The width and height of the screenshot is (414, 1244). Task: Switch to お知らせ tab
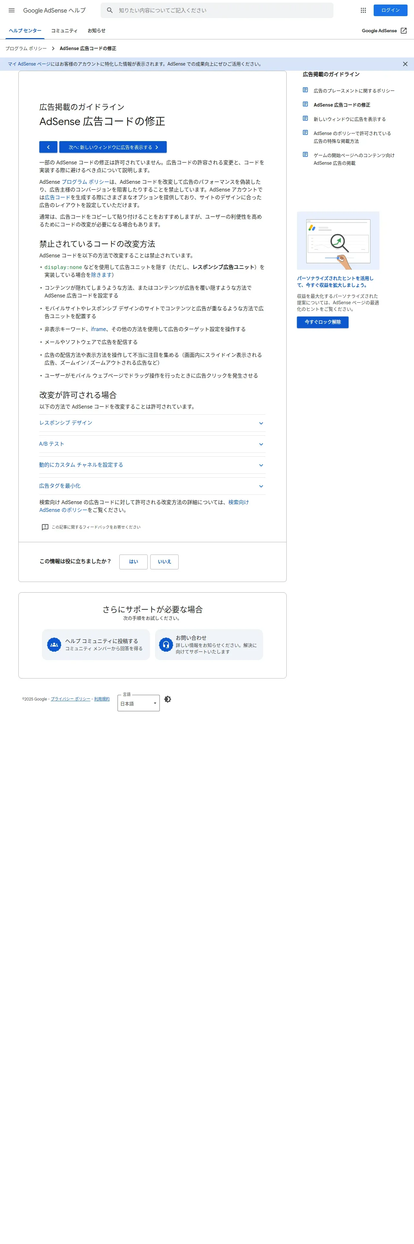pyautogui.click(x=96, y=30)
